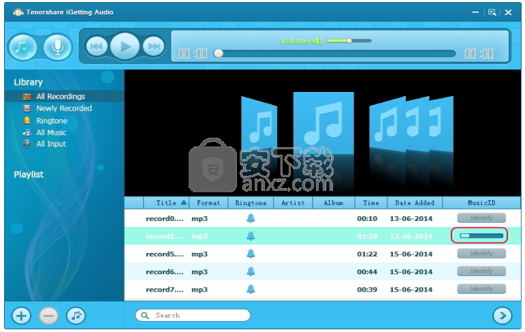Screen dimensions: 525x332
Task: Open Newly Recorded in Library
Action: click(64, 108)
